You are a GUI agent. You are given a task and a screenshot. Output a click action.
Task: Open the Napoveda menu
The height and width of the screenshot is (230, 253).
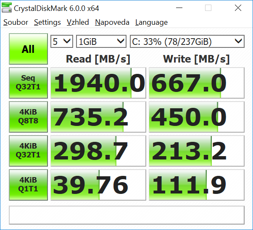coord(112,23)
